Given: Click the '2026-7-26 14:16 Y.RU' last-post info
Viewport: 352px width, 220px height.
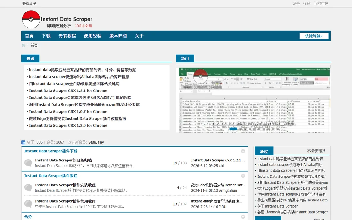Looking at the screenshot, I should 209,207.
